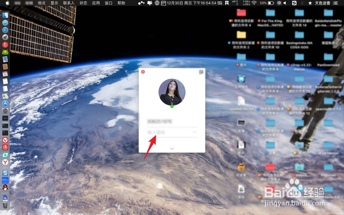This screenshot has width=344, height=215.
Task: Open Preview app in the Dock
Action: click(x=5, y=59)
